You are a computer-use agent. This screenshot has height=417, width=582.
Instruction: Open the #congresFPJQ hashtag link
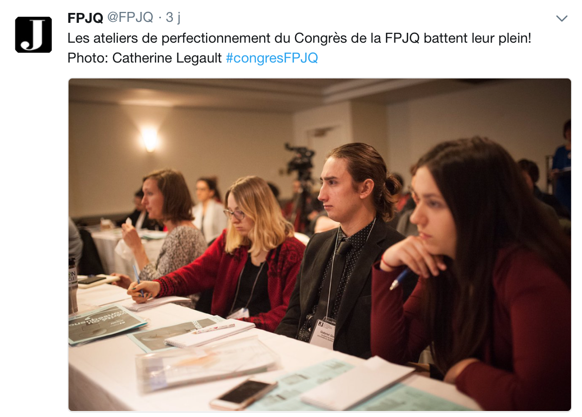coord(272,58)
